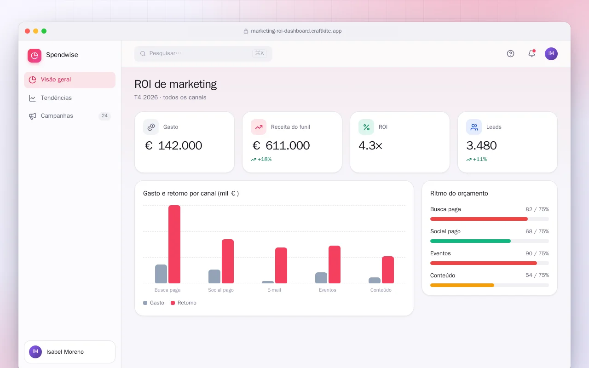Click the search magnifier icon

point(143,54)
